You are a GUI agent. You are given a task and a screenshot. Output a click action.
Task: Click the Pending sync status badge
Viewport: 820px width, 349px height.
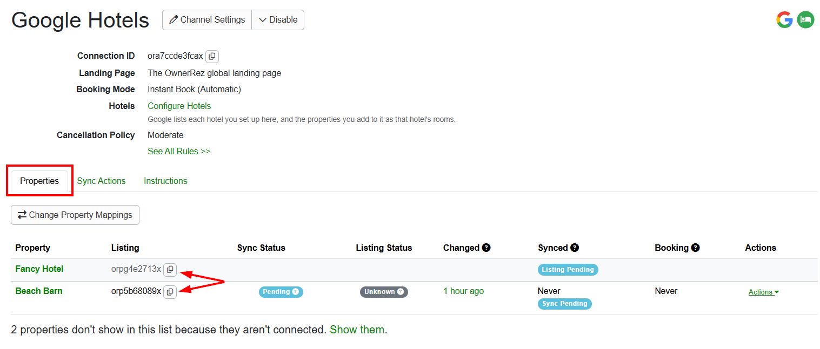point(281,292)
